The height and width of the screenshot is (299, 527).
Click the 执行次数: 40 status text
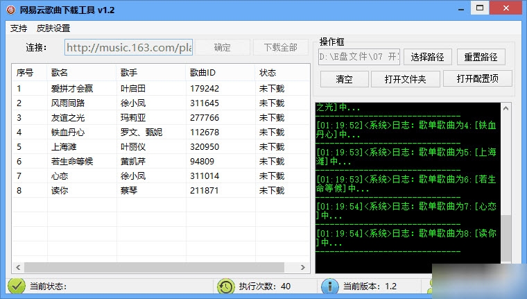[x=264, y=287]
